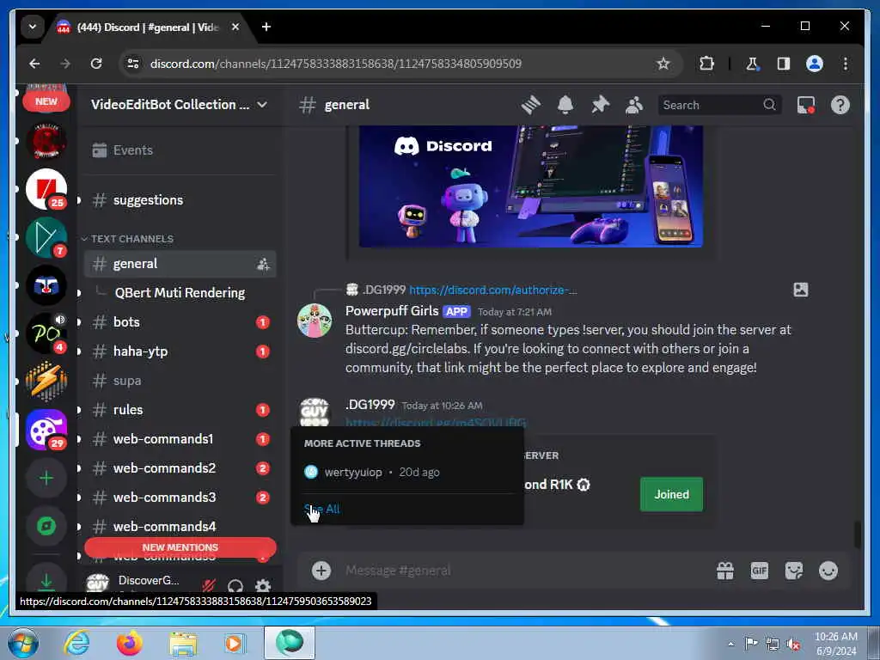Show hidden system tray icons arrow
880x660 pixels.
pos(730,644)
